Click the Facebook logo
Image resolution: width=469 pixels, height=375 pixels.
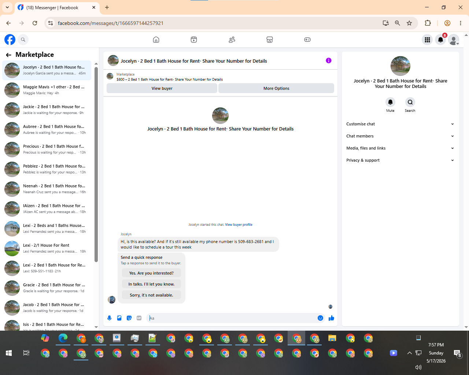(10, 40)
